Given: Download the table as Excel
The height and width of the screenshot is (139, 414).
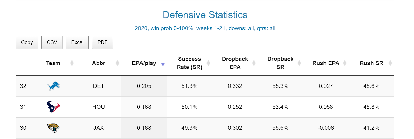Looking at the screenshot, I should [x=77, y=42].
